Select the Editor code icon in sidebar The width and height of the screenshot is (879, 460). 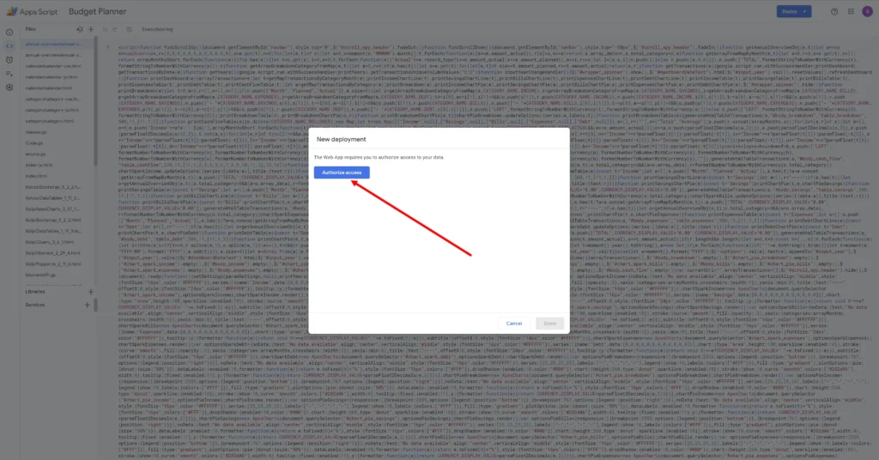click(9, 44)
